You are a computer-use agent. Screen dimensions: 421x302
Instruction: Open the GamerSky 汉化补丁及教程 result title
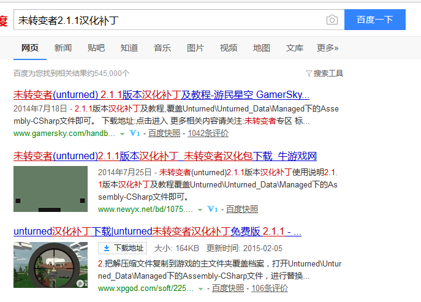161,95
